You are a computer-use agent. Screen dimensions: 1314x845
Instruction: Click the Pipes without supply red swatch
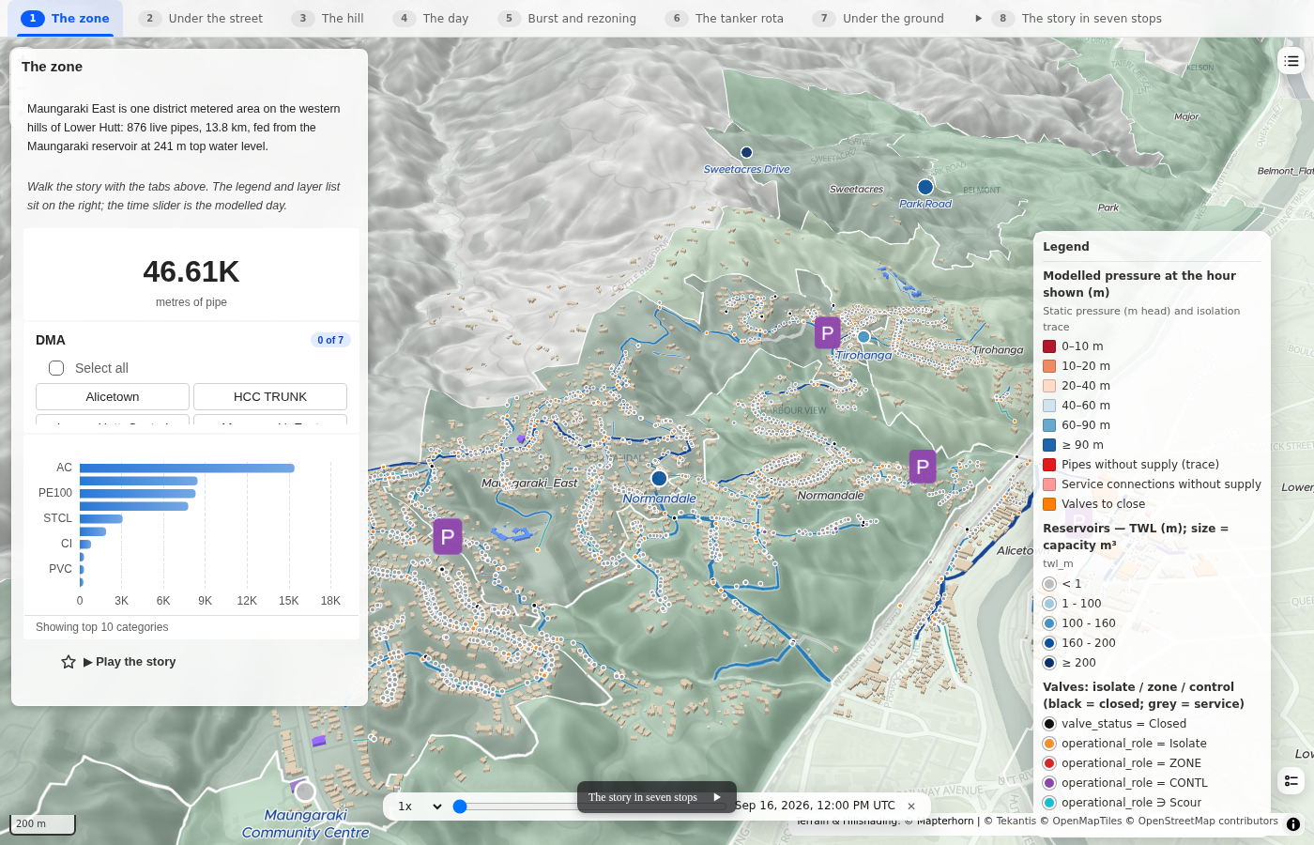tap(1049, 465)
